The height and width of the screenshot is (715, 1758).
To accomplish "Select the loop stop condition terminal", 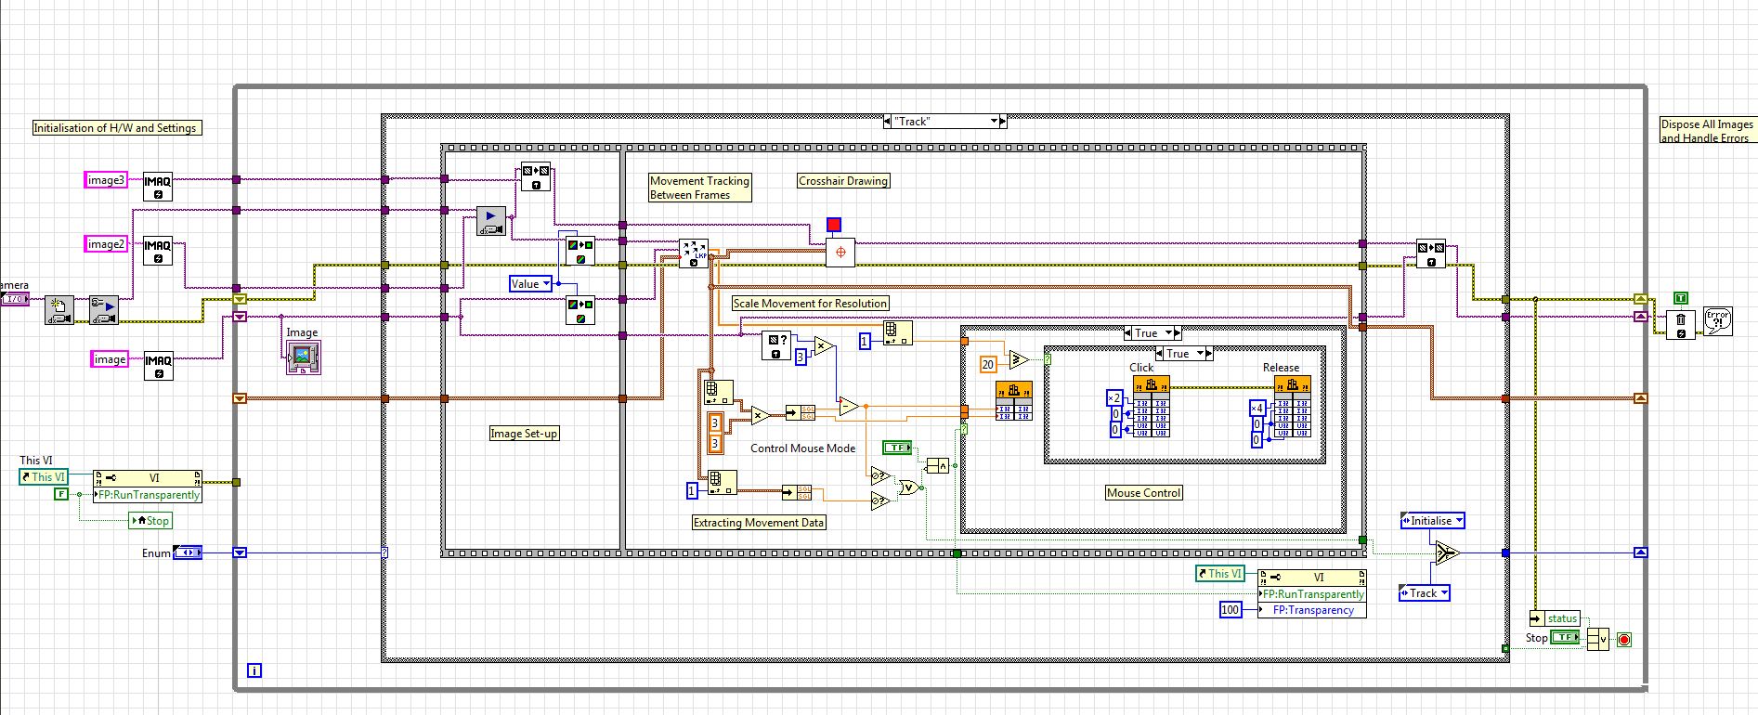I will pyautogui.click(x=1624, y=640).
